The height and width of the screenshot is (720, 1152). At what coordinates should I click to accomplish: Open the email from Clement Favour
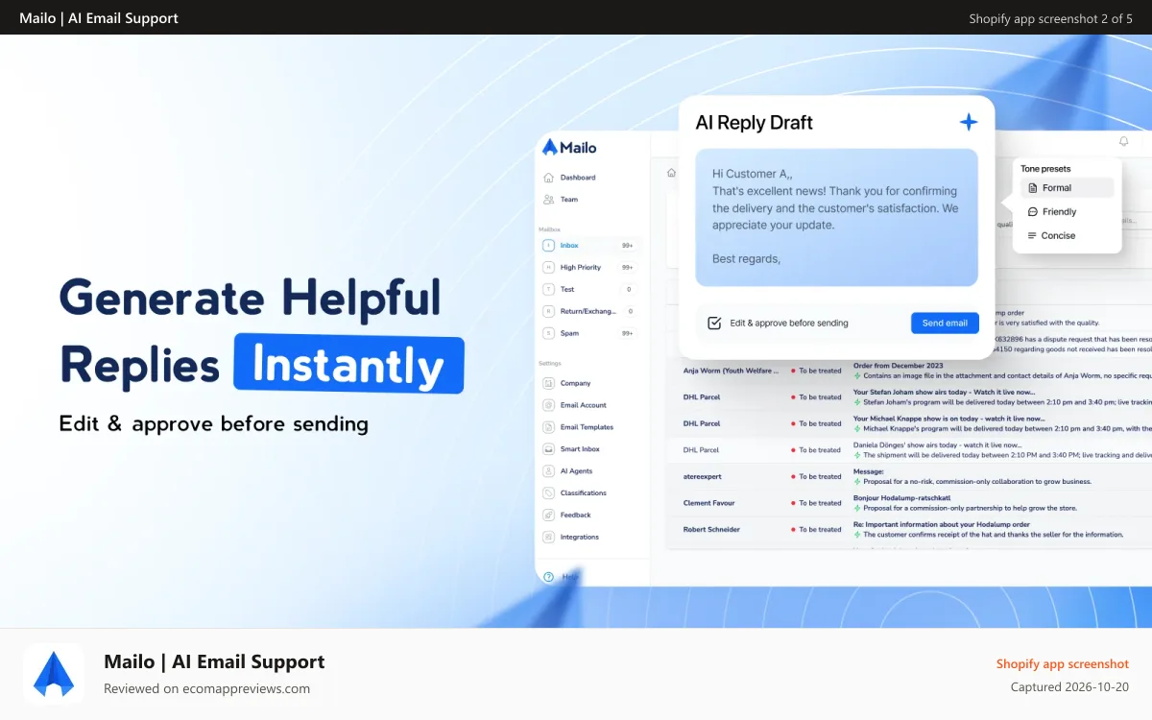tap(908, 503)
